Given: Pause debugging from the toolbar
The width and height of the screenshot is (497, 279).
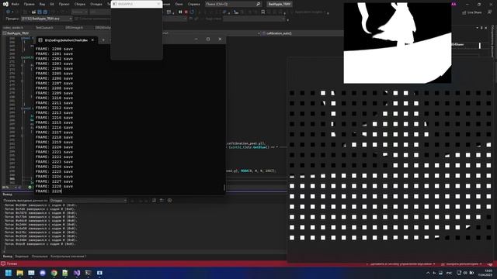Looking at the screenshot, I should click(180, 12).
